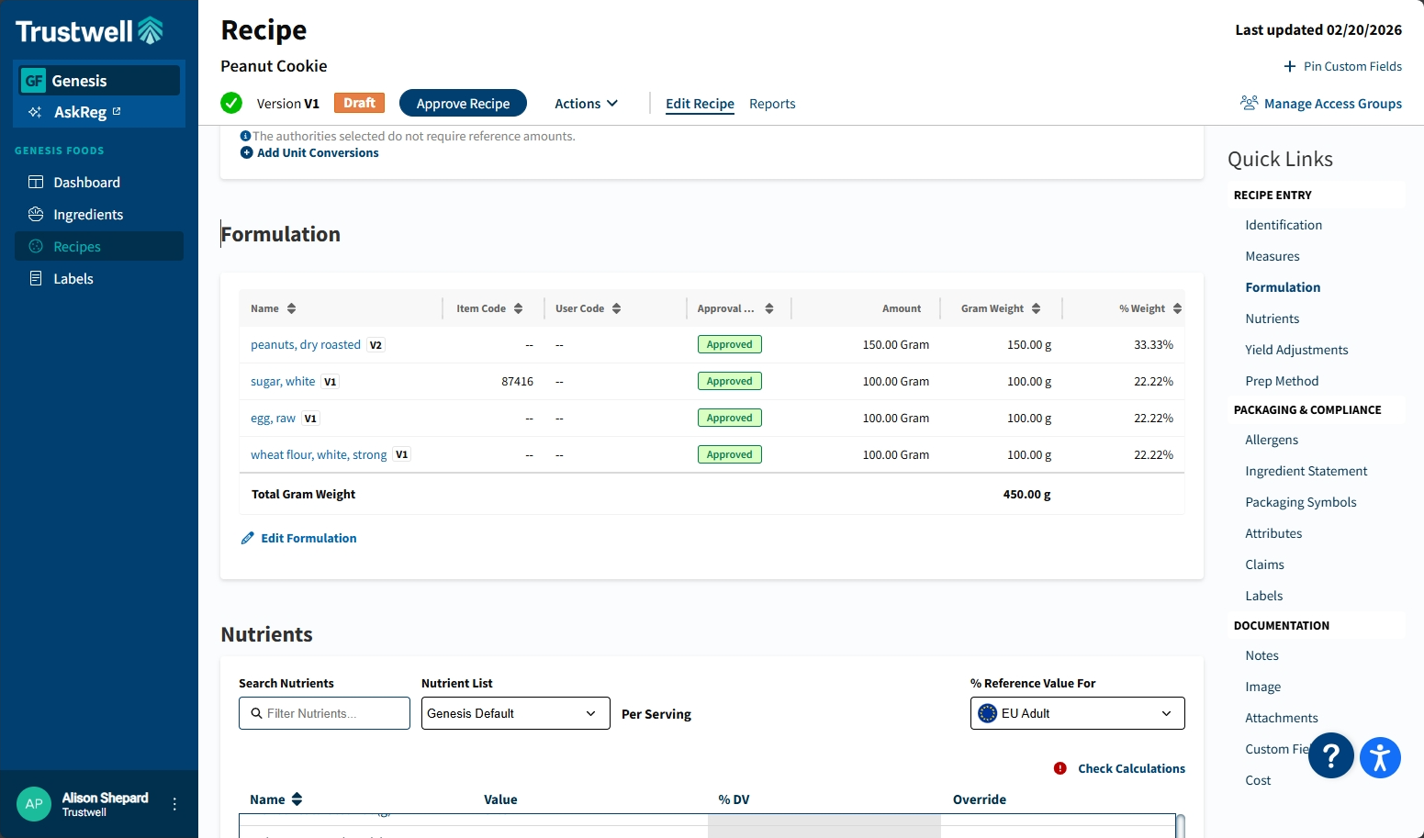Click the Edit Formulation pencil icon

247,538
